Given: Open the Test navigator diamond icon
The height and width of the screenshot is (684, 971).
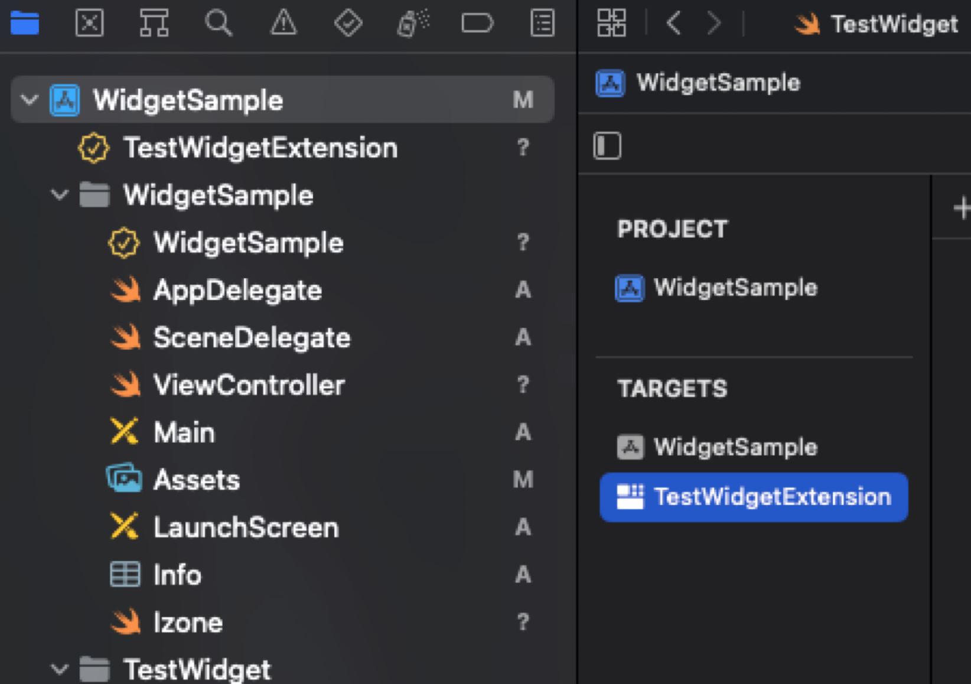Looking at the screenshot, I should [348, 24].
